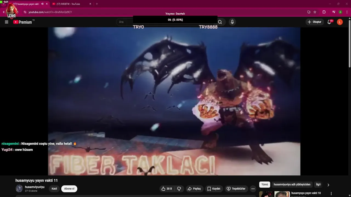Click the search magnifier button
Viewport: 351px width, 197px height.
(x=220, y=22)
